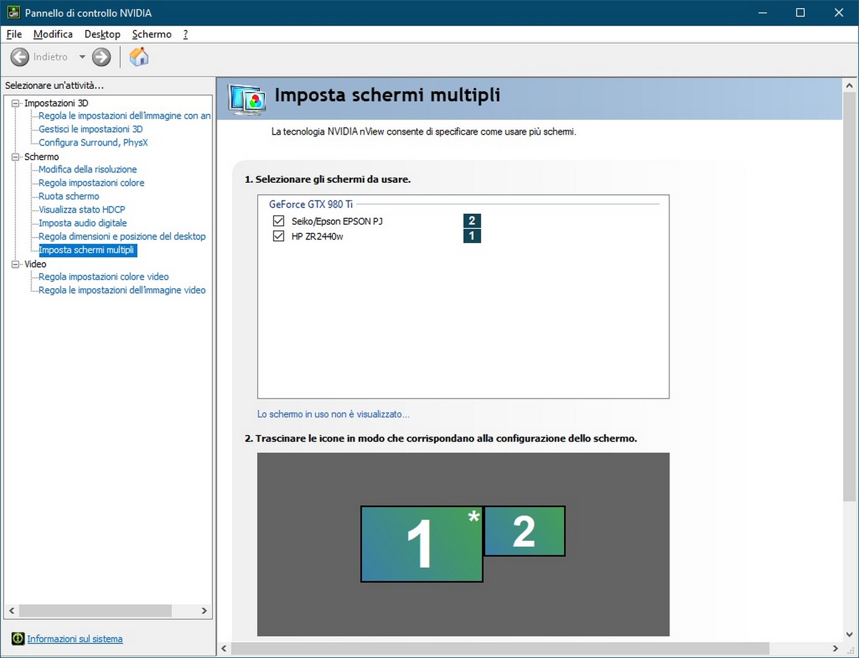The height and width of the screenshot is (658, 859).
Task: Click Lo schermo in uso non è visualizzato link
Action: pyautogui.click(x=333, y=414)
